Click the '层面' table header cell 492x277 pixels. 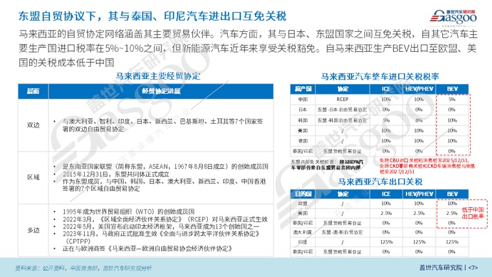coord(33,91)
